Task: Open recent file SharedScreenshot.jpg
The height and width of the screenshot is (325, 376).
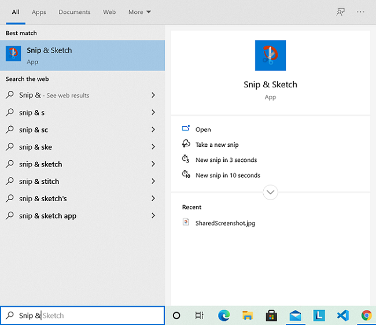Action: coord(225,223)
